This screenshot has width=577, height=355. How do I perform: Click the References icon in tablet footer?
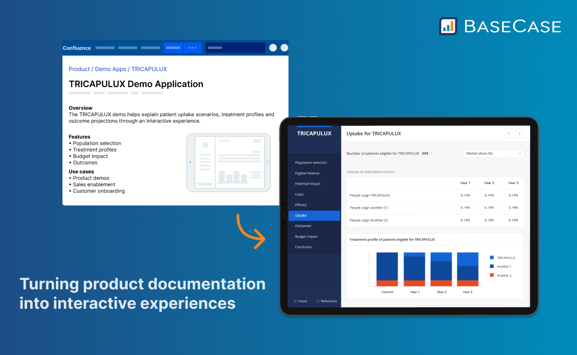coord(318,301)
